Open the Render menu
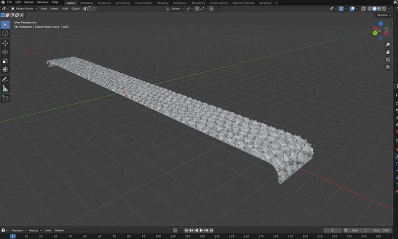This screenshot has width=398, height=239. pyautogui.click(x=29, y=2)
